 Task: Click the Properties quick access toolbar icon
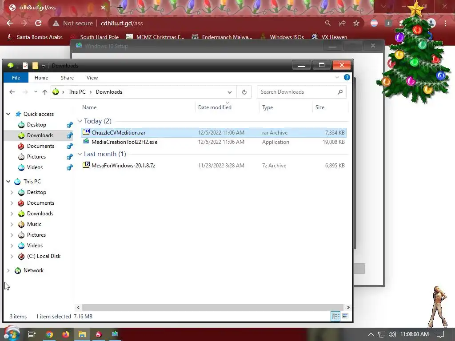pos(25,66)
